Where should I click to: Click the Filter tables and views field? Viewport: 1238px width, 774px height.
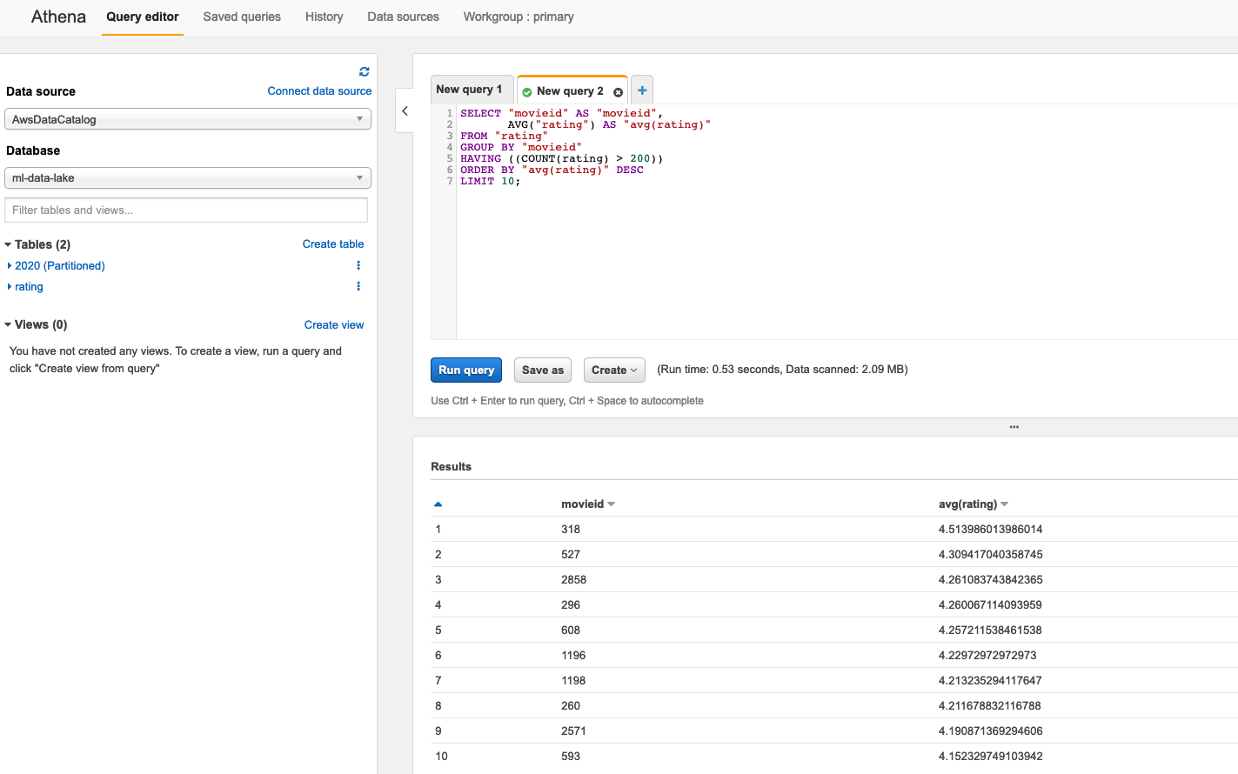[186, 210]
